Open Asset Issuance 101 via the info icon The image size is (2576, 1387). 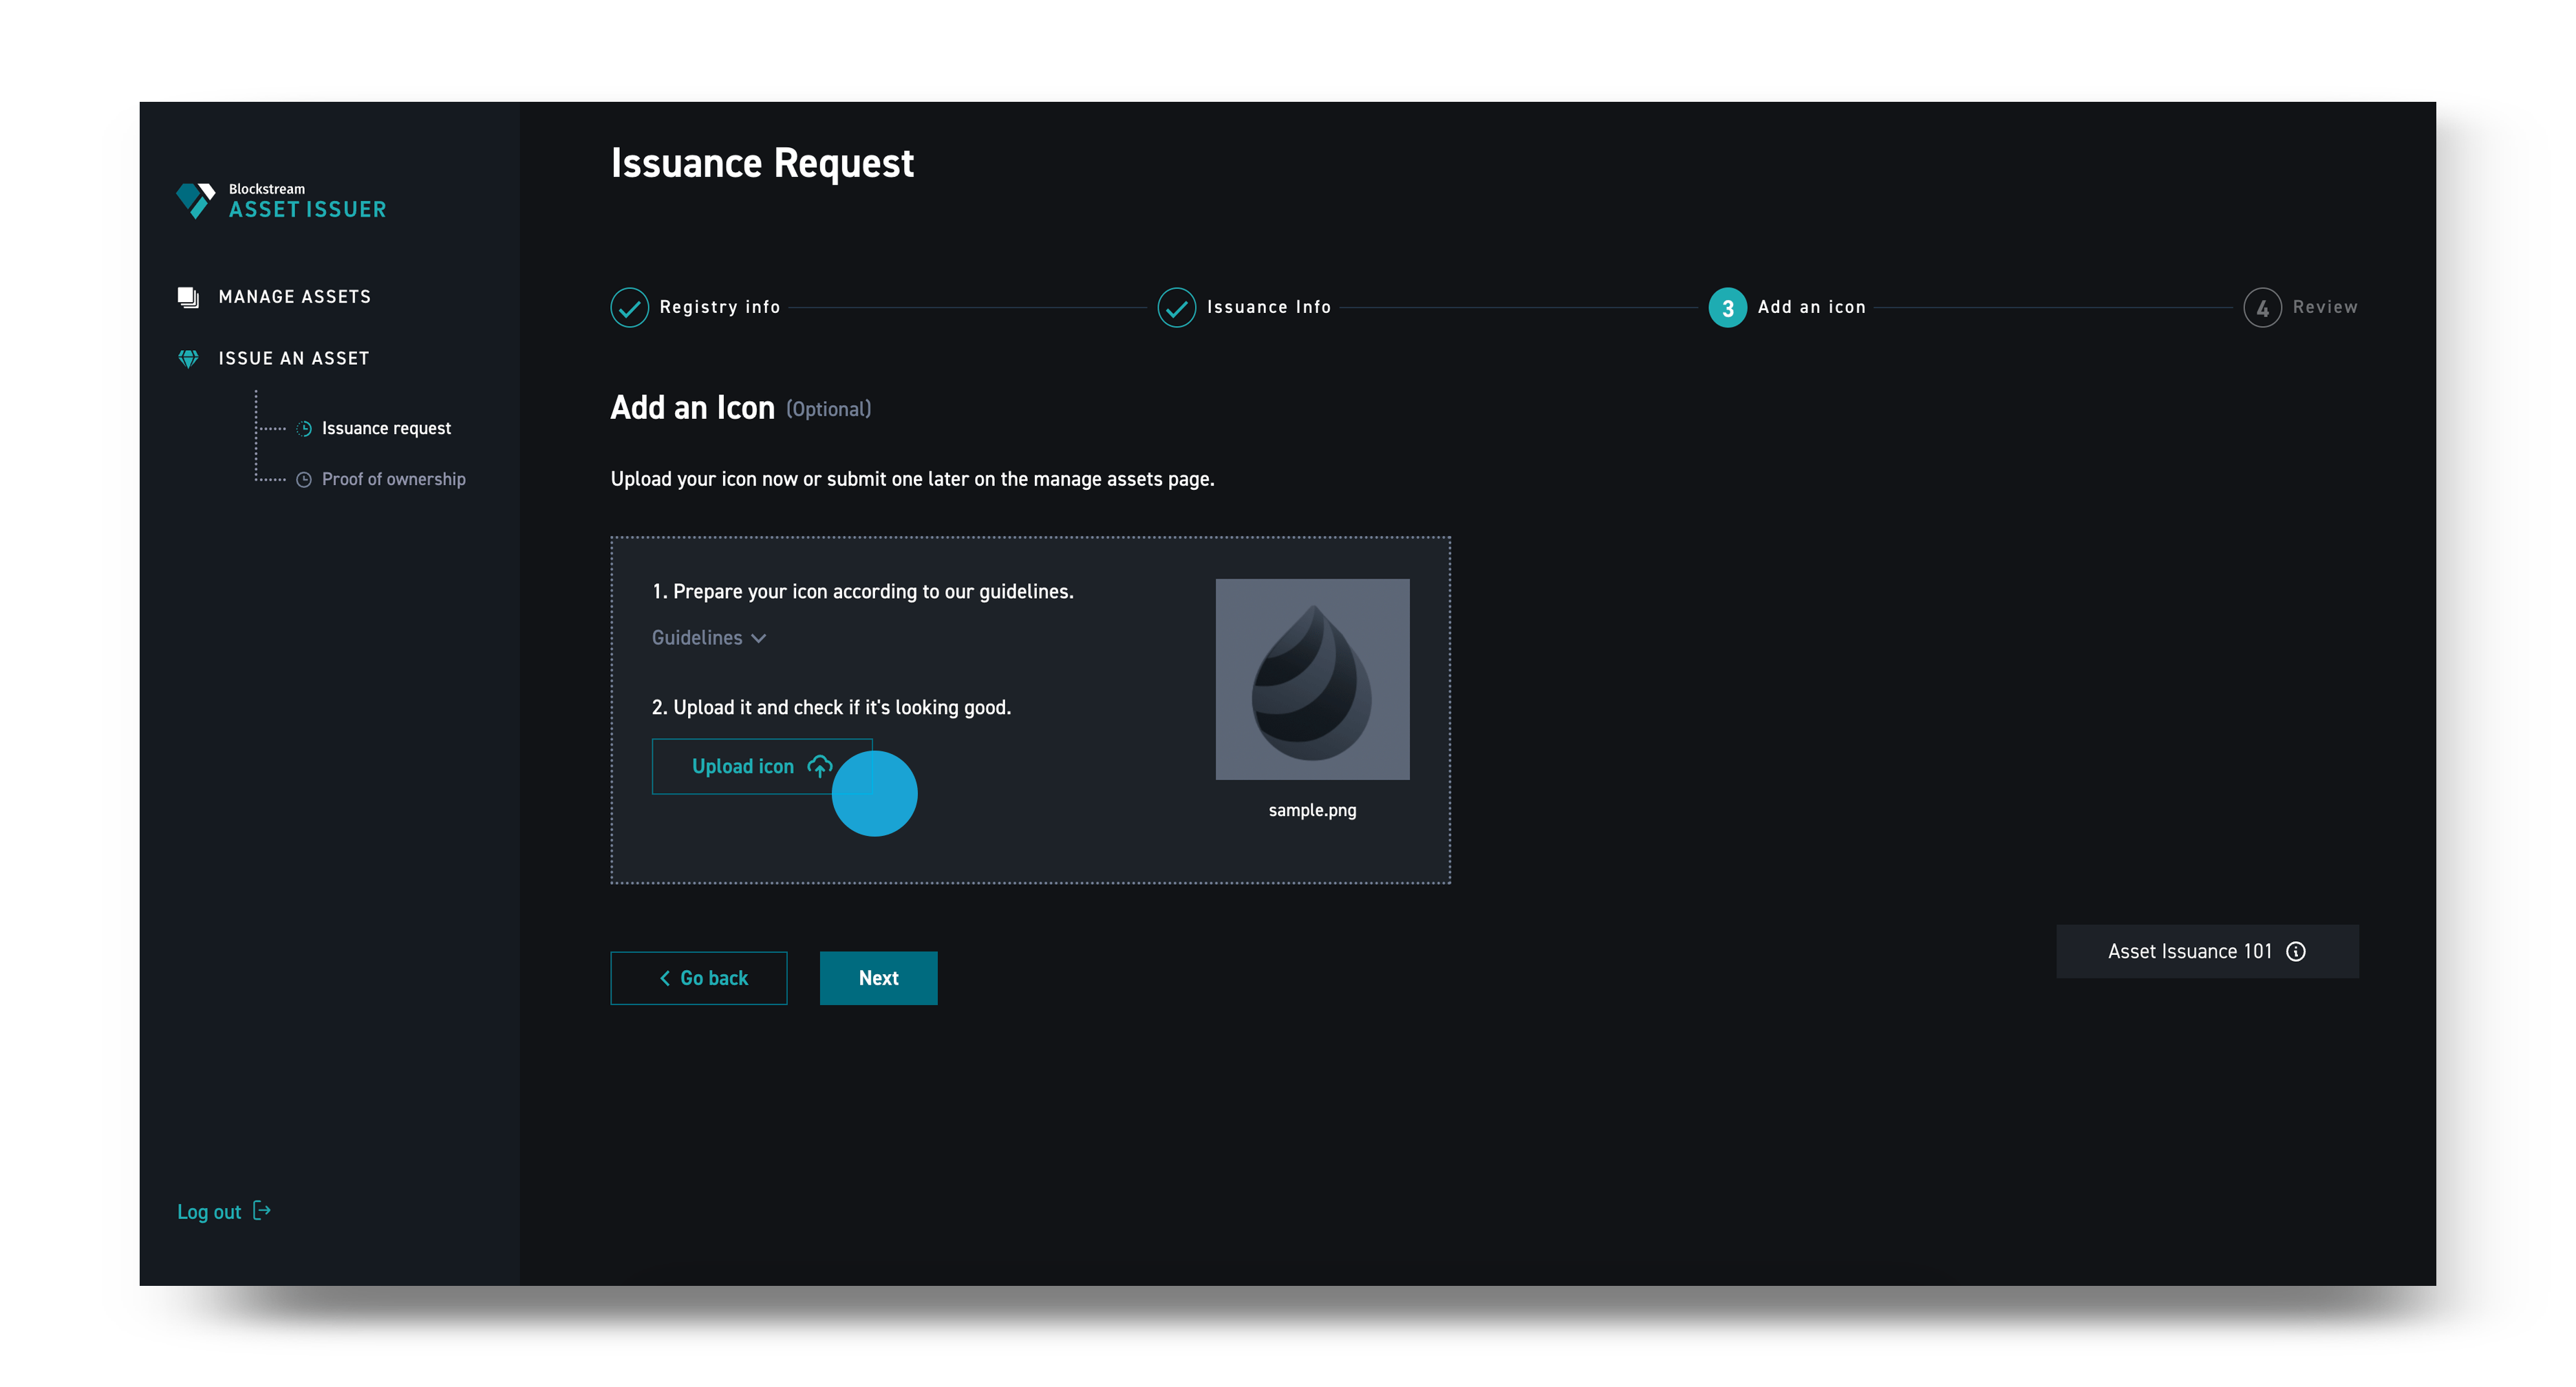click(2296, 951)
